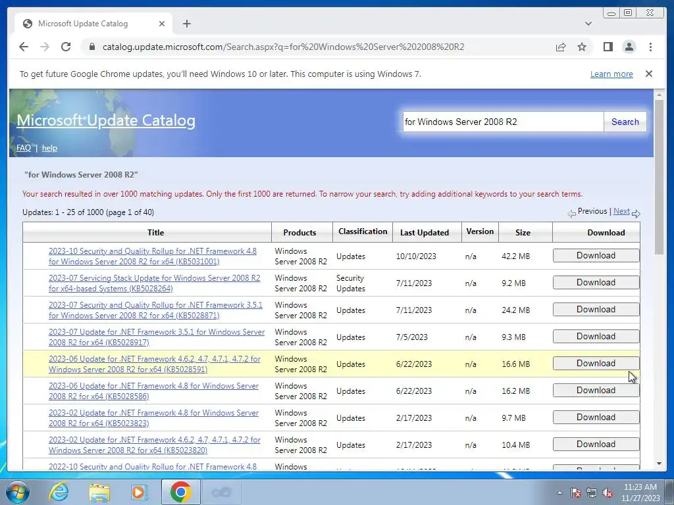Go to Next results page
The width and height of the screenshot is (674, 505).
621,211
